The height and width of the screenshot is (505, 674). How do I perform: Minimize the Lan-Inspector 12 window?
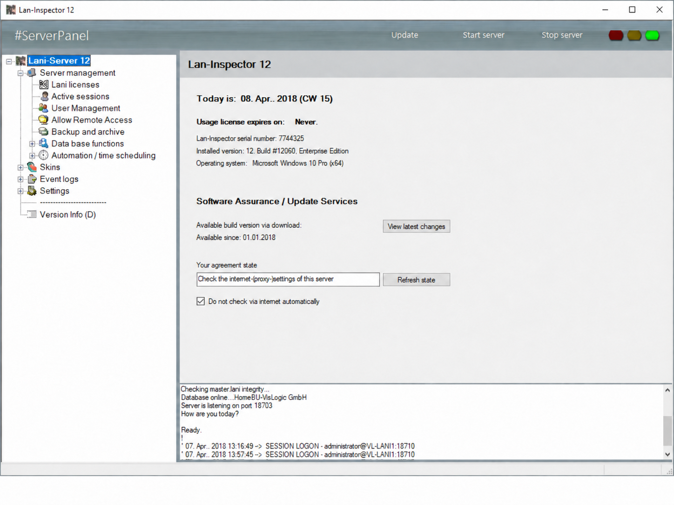pyautogui.click(x=605, y=10)
